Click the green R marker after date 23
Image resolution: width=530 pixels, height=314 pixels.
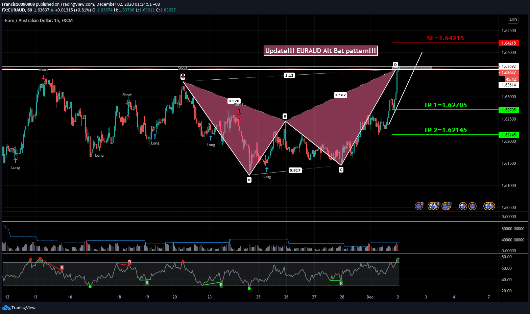tap(221, 285)
